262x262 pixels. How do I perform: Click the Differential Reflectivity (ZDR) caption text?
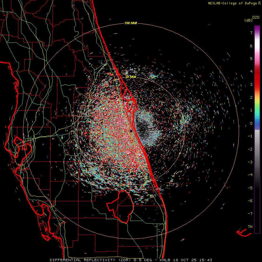(x=91, y=260)
